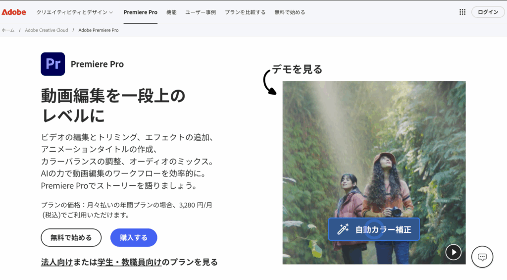Click the curved arrow beside デモを見る

269,82
